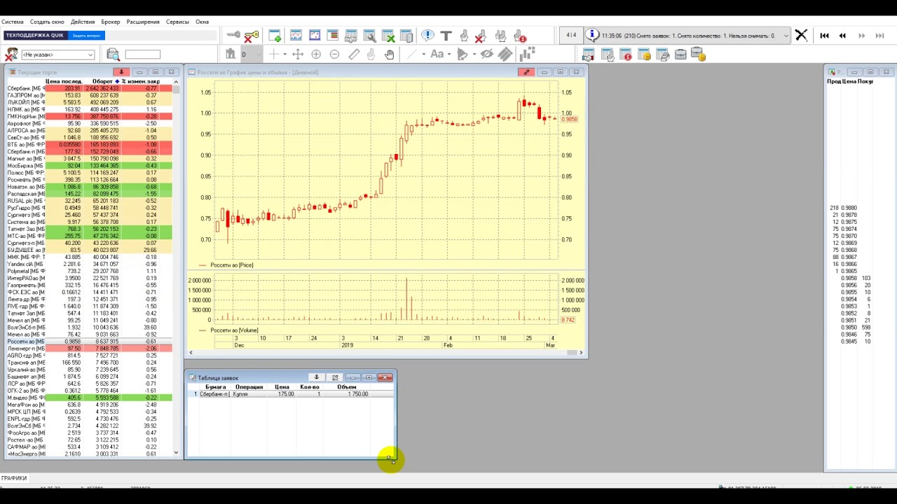
Task: Click the Задать вопрос button
Action: click(87, 36)
